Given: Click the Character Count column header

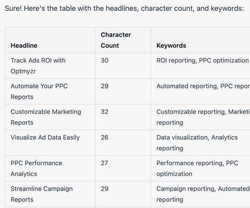Looking at the screenshot, I should (x=116, y=40).
